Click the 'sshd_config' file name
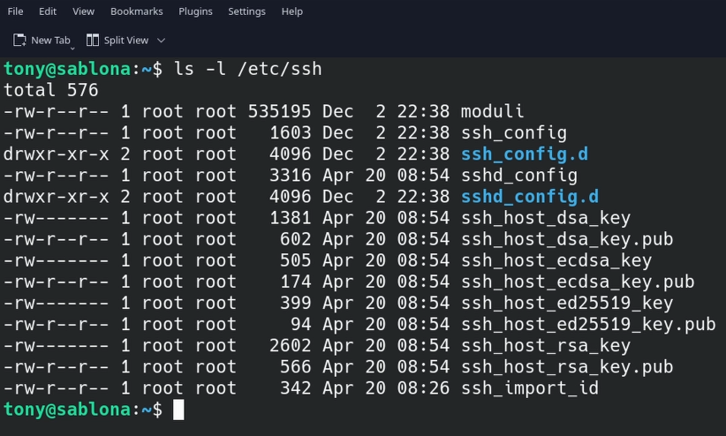Viewport: 726px width, 436px height. pos(519,176)
